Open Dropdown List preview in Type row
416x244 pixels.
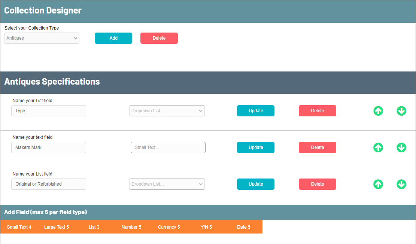[167, 111]
